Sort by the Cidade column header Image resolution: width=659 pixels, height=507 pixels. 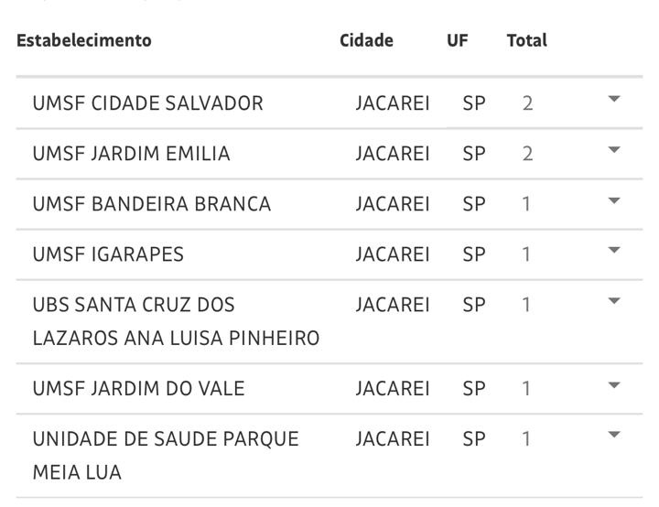click(366, 40)
